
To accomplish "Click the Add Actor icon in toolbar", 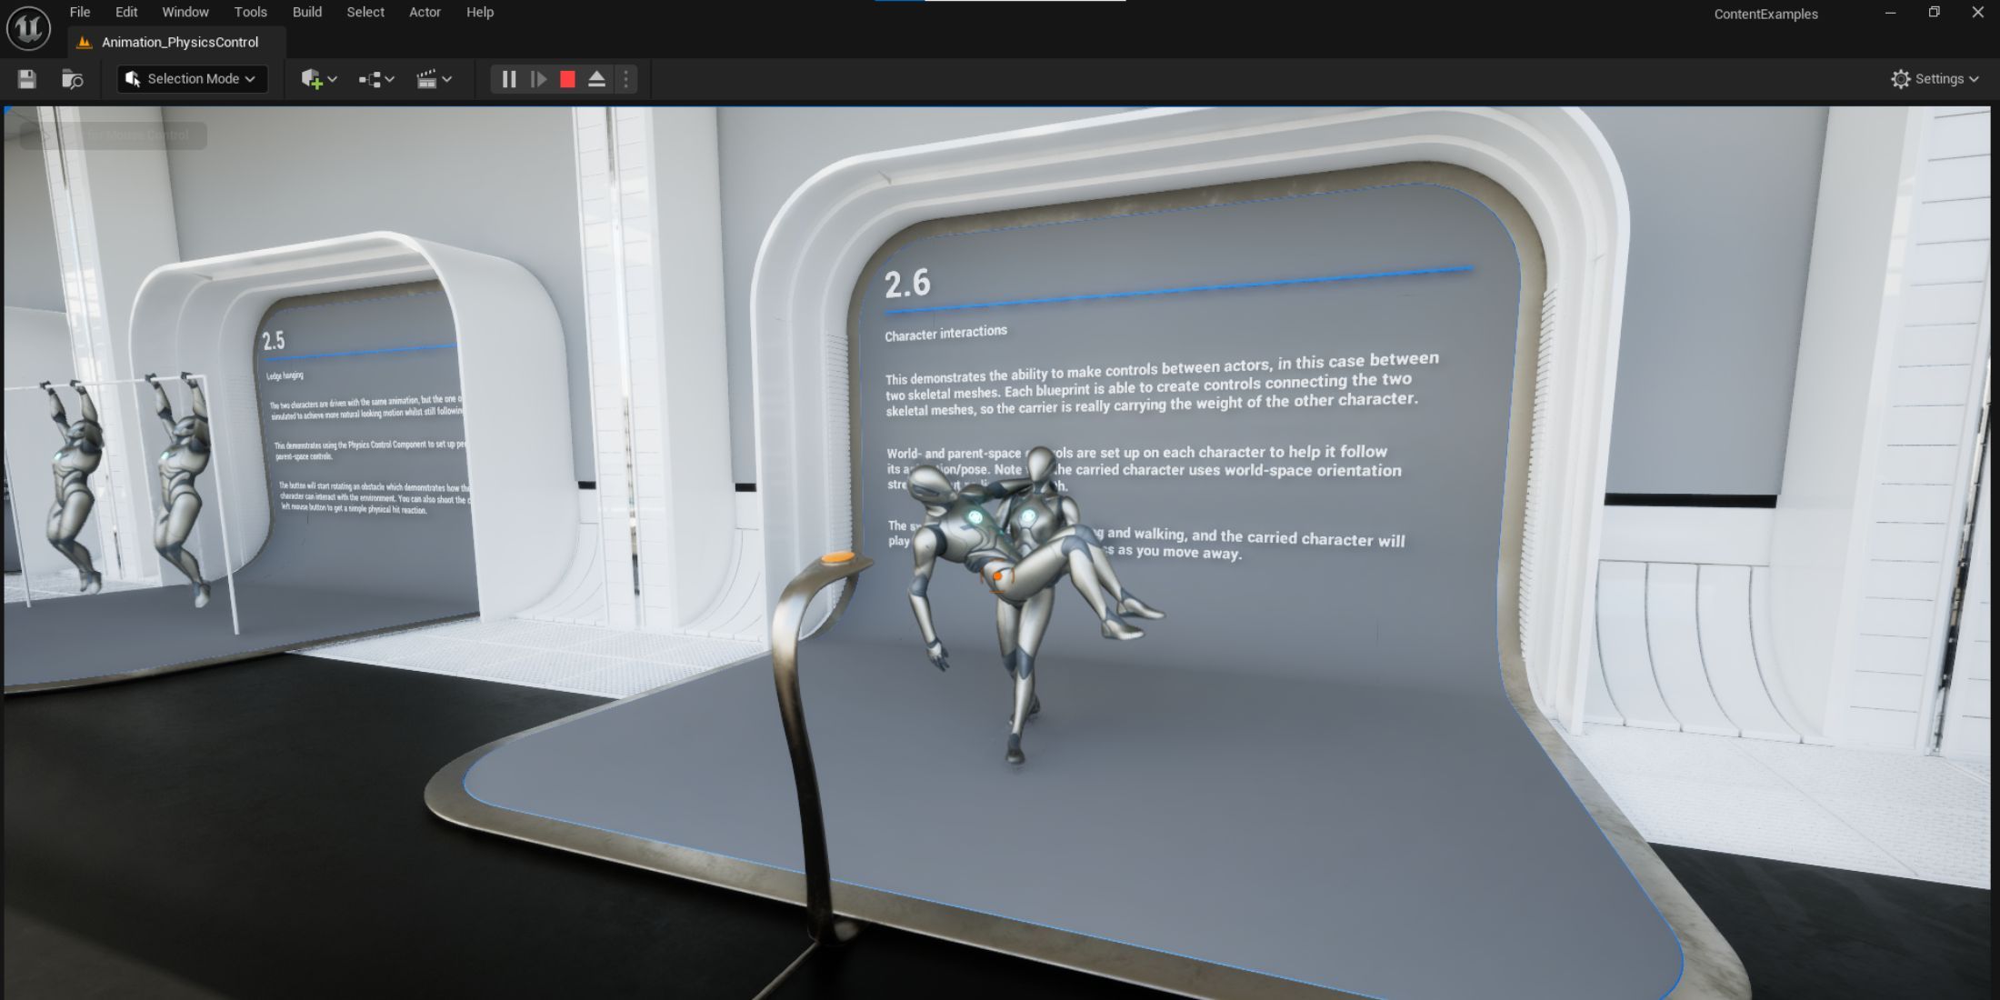I will point(316,79).
